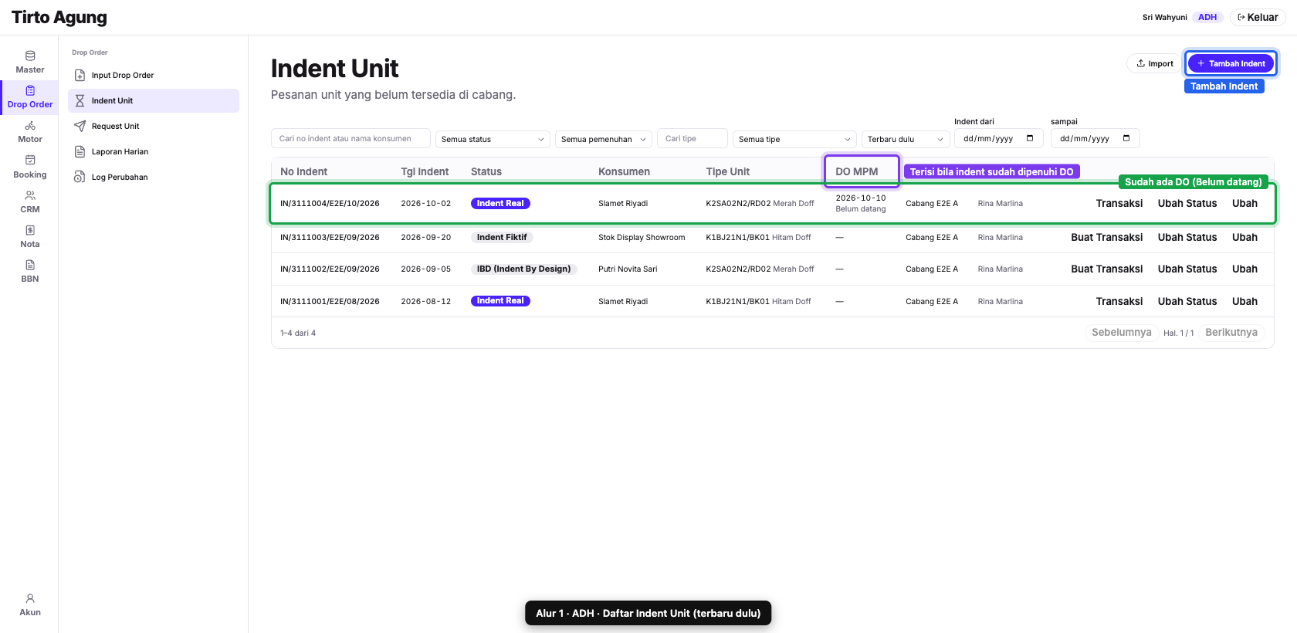Screen dimensions: 1297x633
Task: Open Log Perubahan menu item
Action: [x=154, y=177]
